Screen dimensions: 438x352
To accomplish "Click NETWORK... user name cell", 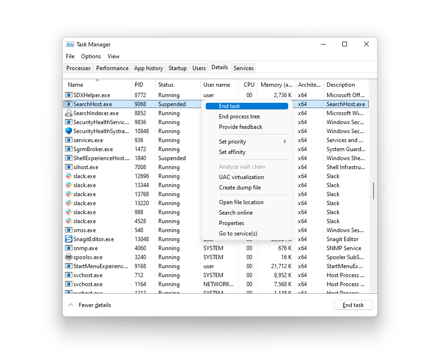I will [219, 284].
